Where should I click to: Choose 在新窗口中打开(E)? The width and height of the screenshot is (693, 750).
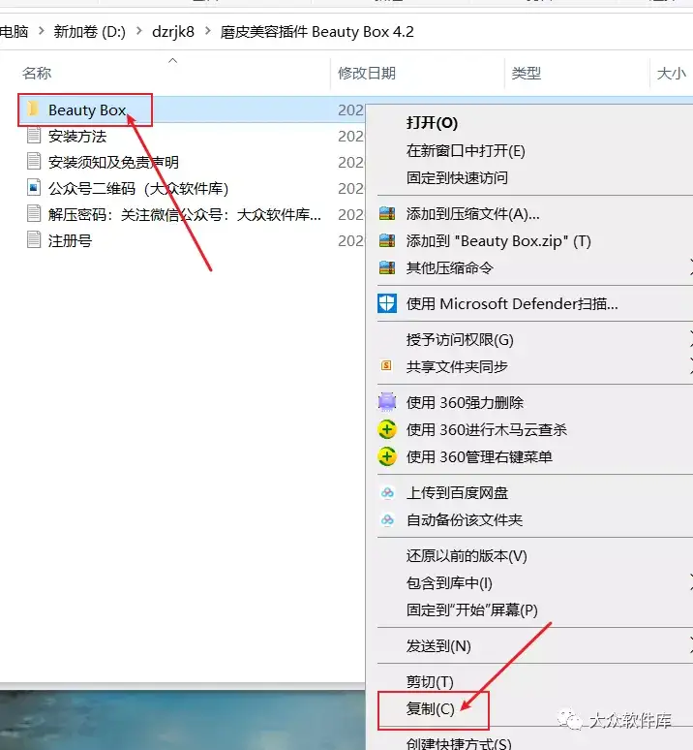[466, 150]
